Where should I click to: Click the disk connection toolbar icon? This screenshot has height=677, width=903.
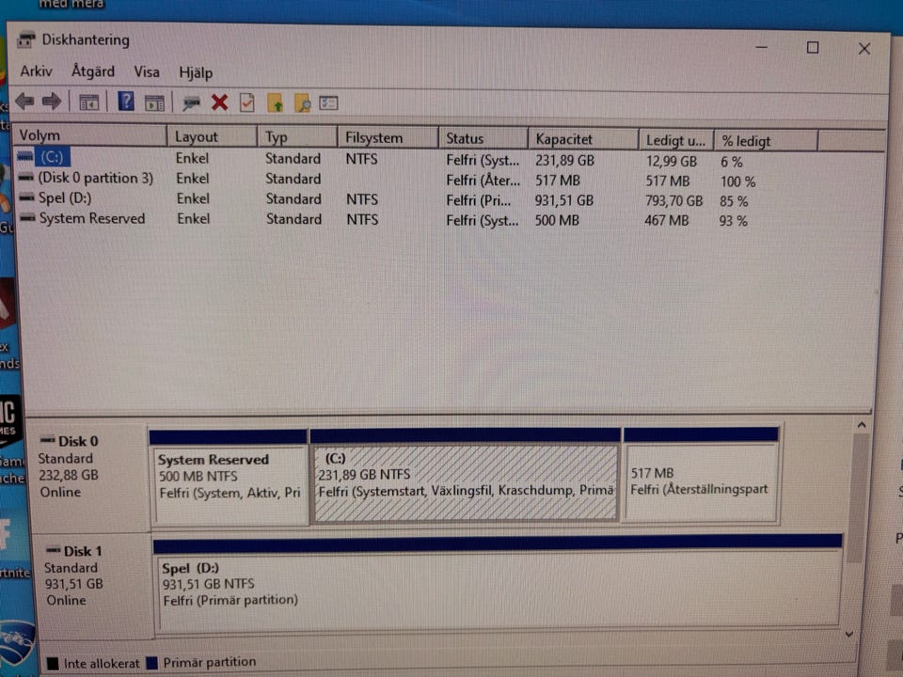coord(192,102)
